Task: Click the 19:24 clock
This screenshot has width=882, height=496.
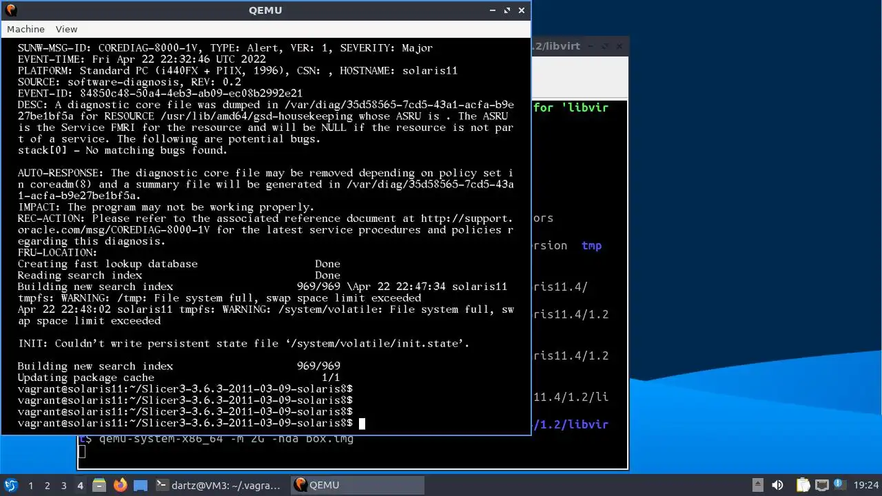Action: [866, 485]
